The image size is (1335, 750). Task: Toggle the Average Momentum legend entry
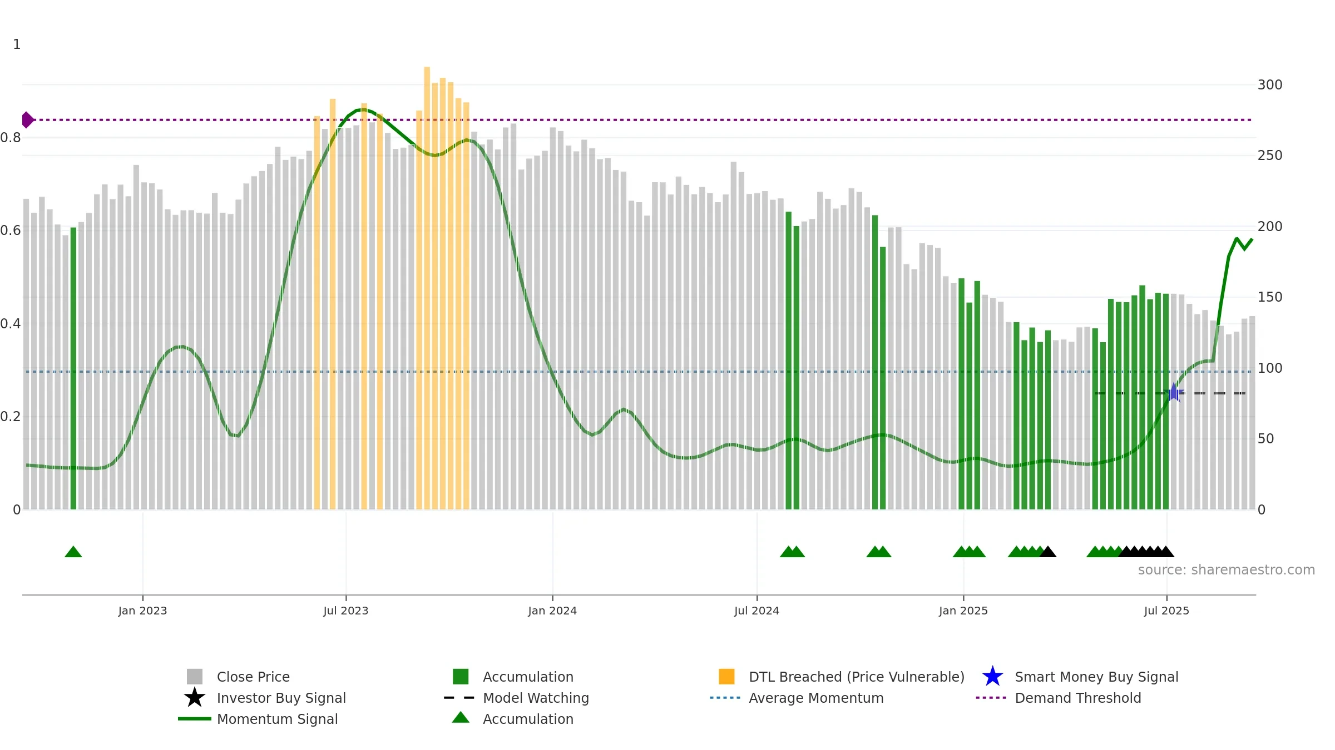[797, 698]
